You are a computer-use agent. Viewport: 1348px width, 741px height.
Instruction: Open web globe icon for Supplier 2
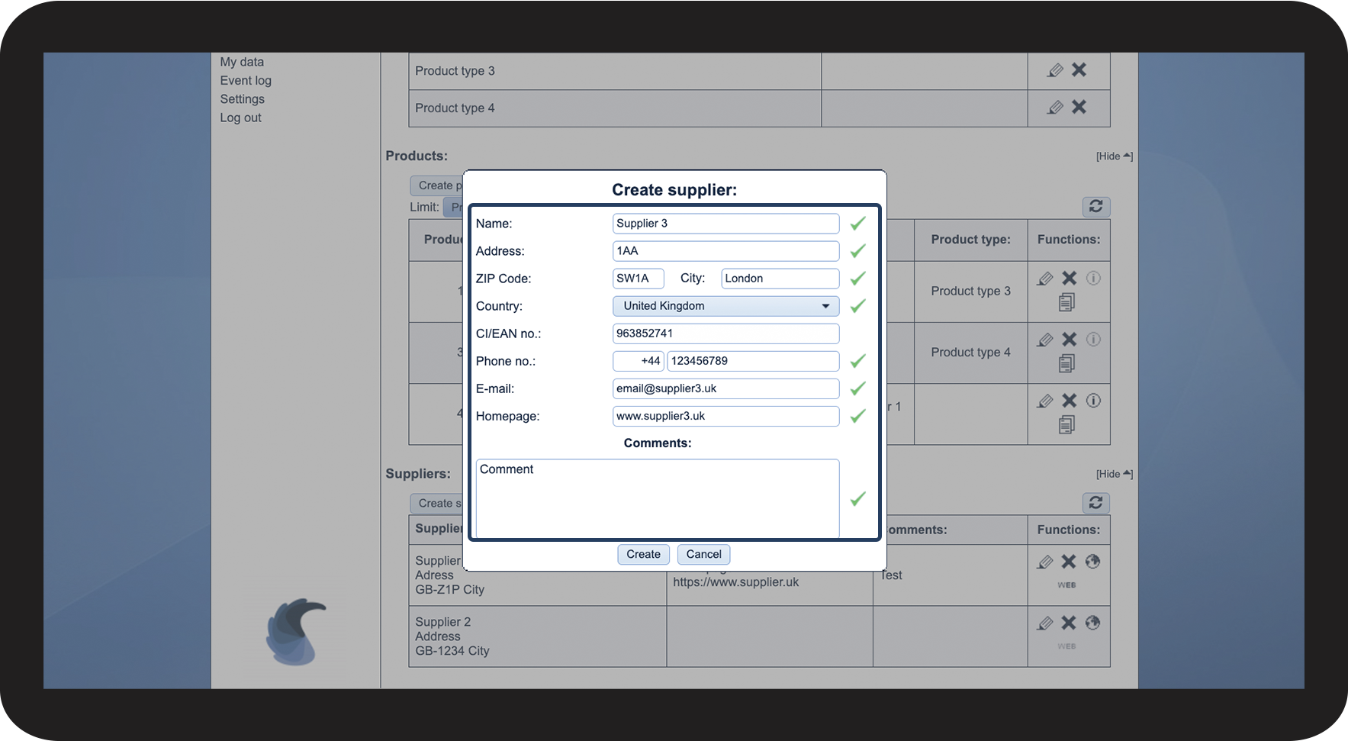click(1092, 623)
